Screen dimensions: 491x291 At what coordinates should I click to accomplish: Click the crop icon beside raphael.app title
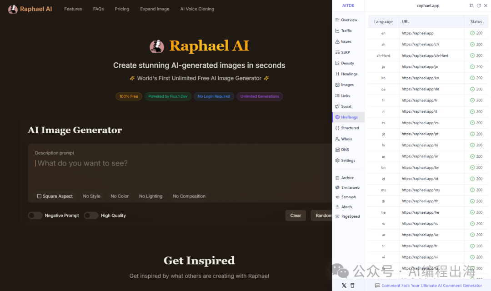click(x=471, y=5)
